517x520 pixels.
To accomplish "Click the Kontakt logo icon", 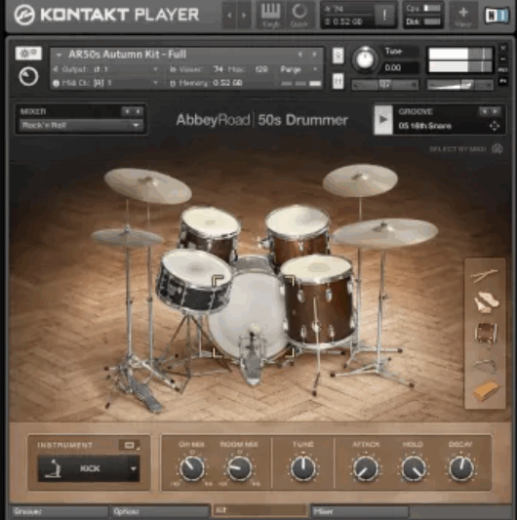I will click(24, 15).
